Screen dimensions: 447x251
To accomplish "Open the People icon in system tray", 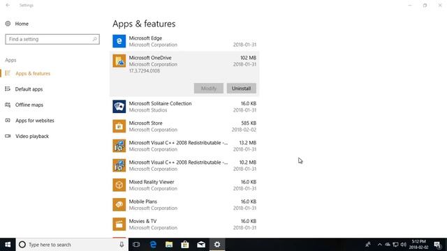I will coord(368,245).
